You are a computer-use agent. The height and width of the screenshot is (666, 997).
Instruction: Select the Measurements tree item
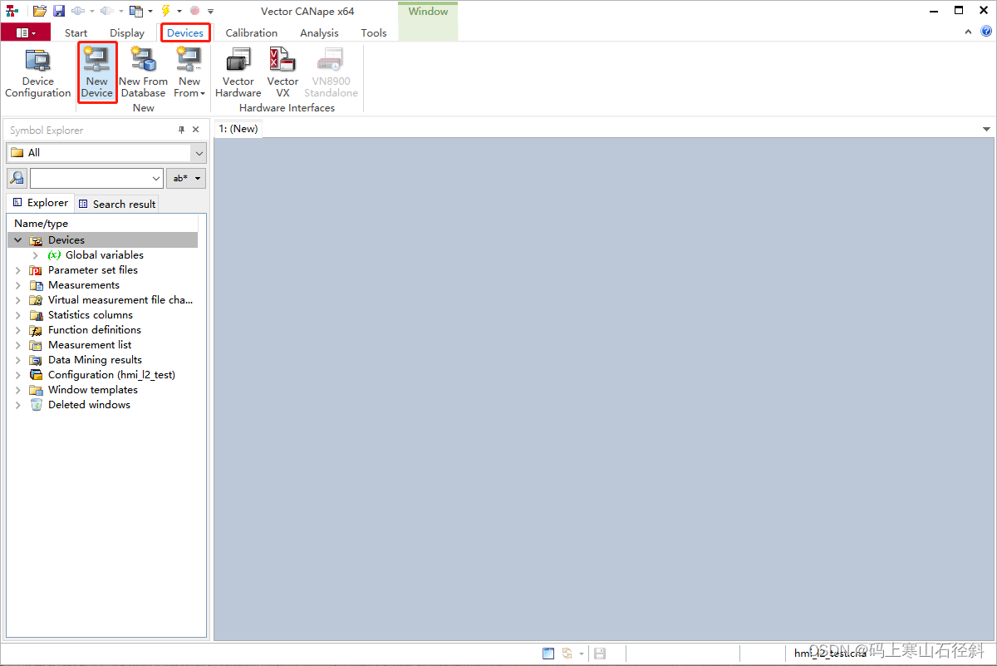click(84, 285)
